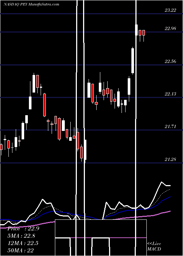Click the 5MA : 22.8 readout
Viewport: 183px width, 256px height.
coord(21,236)
